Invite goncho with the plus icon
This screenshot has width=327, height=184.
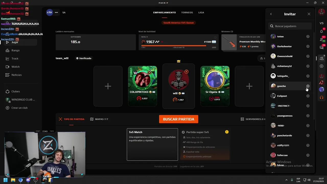point(308,86)
